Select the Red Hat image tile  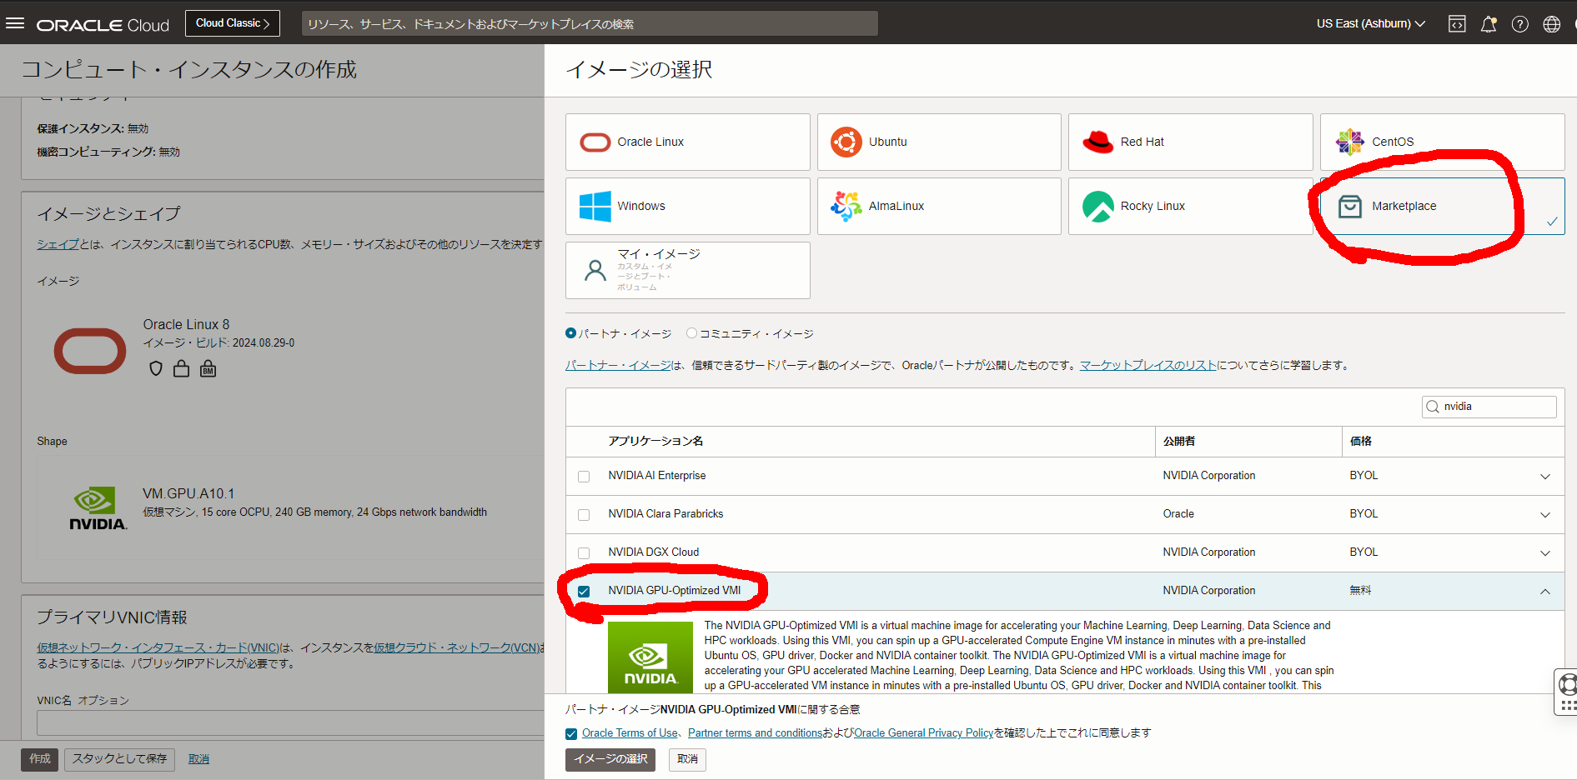[x=1191, y=142]
